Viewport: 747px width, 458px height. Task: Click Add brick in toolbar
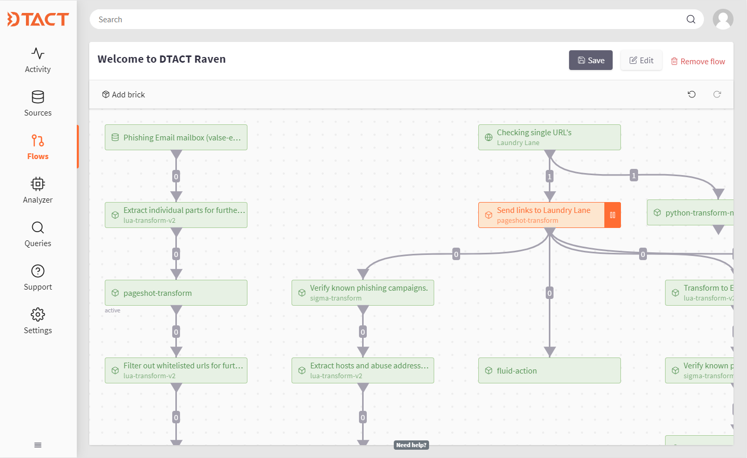click(123, 94)
